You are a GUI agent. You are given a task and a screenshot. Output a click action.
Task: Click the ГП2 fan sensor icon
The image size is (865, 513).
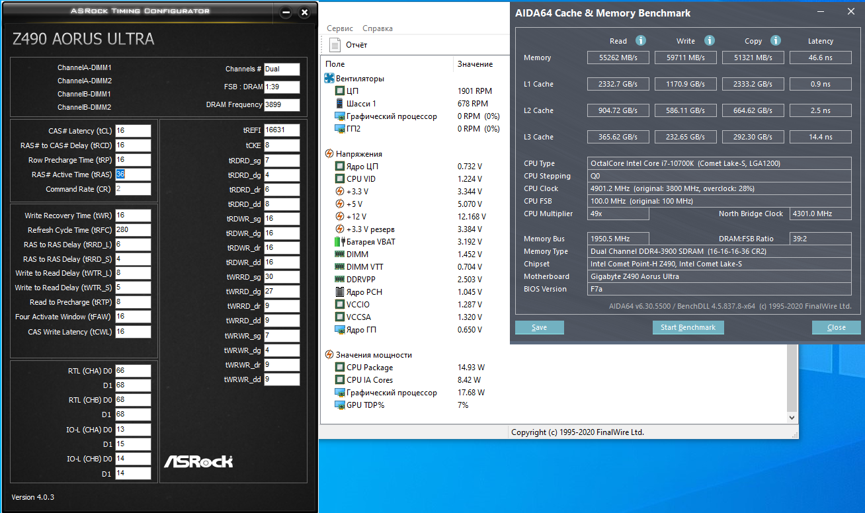(x=340, y=128)
